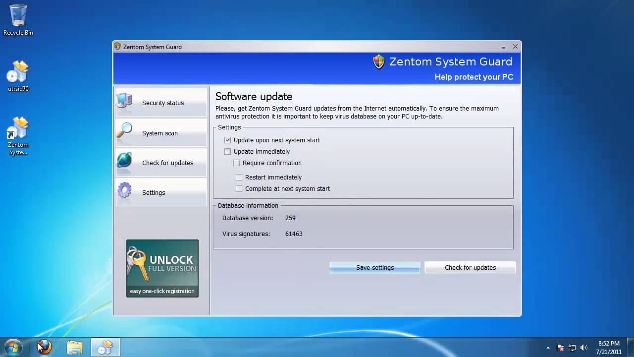Open Windows Explorer from the taskbar
Viewport: 634px width, 357px height.
coord(75,347)
